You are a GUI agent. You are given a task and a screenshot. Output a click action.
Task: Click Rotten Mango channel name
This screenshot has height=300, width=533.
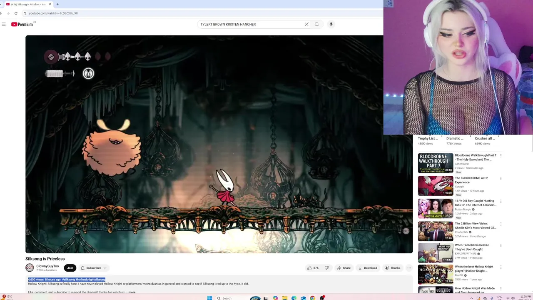click(463, 210)
